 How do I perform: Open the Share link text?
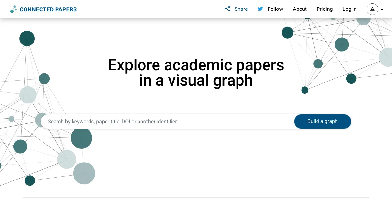pyautogui.click(x=241, y=9)
